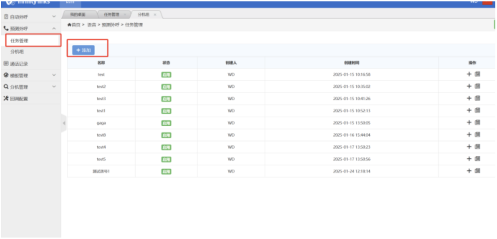Click the plus icon in the test row
497x239 pixels.
(469, 74)
